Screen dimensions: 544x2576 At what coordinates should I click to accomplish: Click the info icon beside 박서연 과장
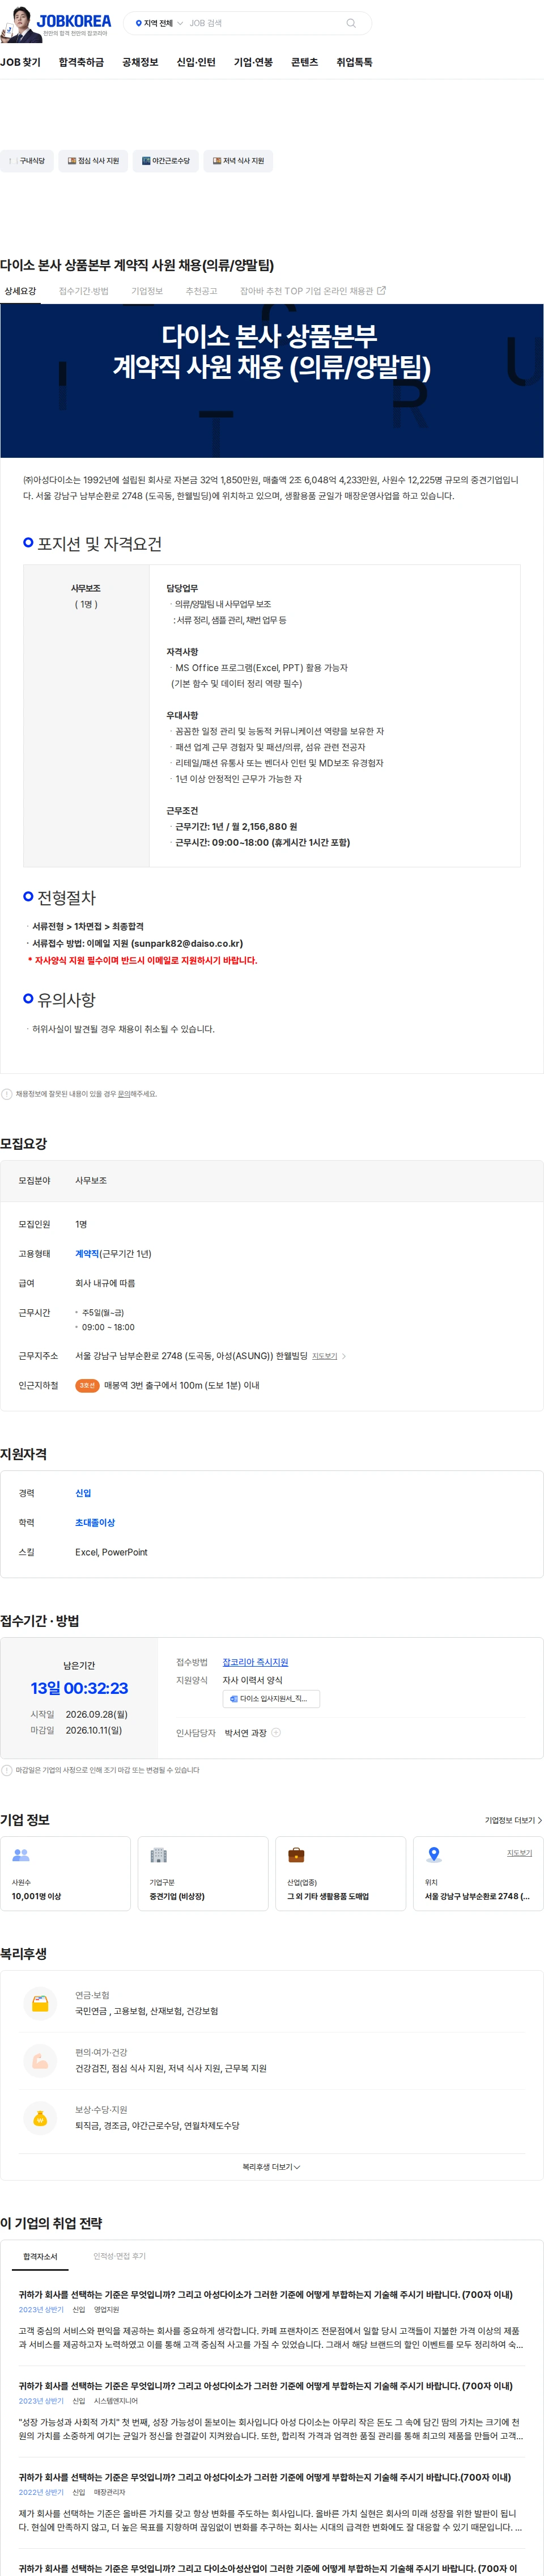(277, 1733)
